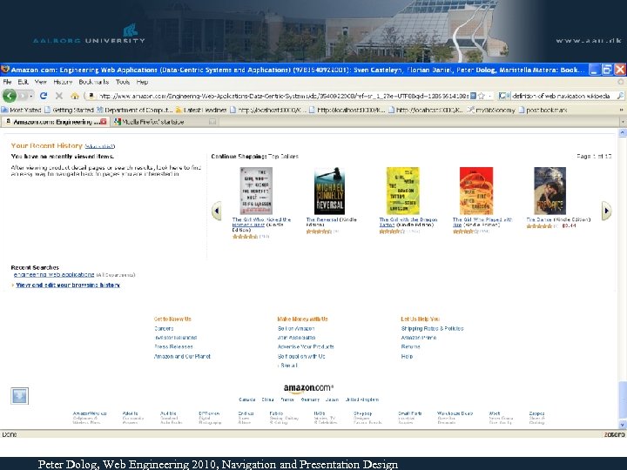Switch to the Amazon.com Engineering tab
Viewport: 627px width, 470px height.
coord(55,122)
